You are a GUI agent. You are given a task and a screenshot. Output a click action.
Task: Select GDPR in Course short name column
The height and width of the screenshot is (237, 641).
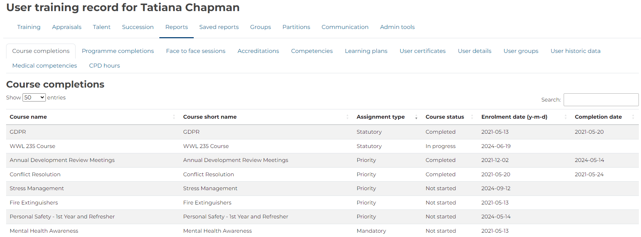[191, 132]
